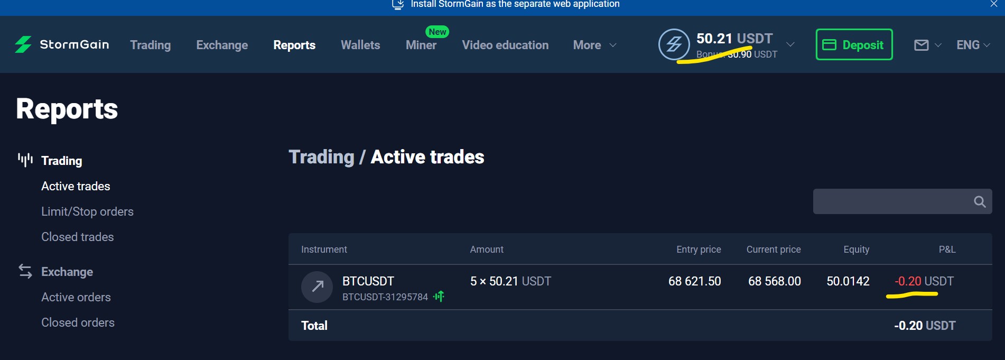This screenshot has height=360, width=1005.
Task: Select Limit/Stop orders in the sidebar
Action: pos(87,211)
